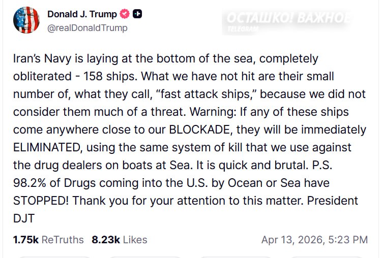
Task: Open the Apr 13, 2026 timestamp
Action: tap(314, 239)
